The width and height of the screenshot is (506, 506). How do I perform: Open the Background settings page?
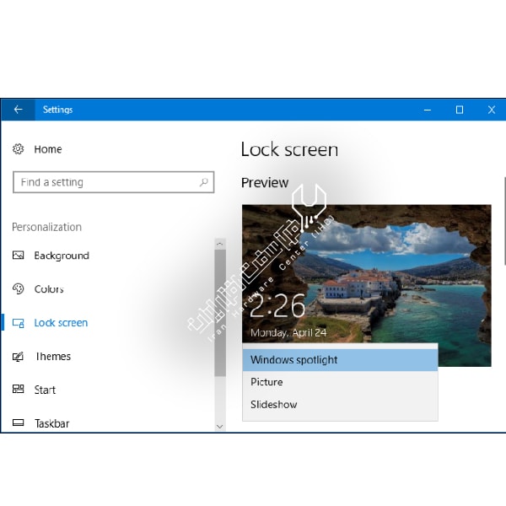pos(62,256)
